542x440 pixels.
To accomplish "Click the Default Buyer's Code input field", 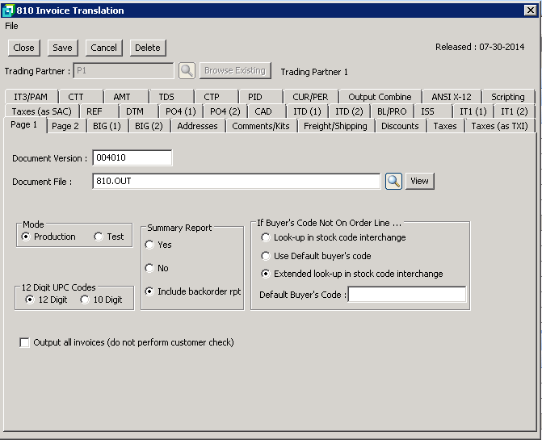I will [406, 295].
